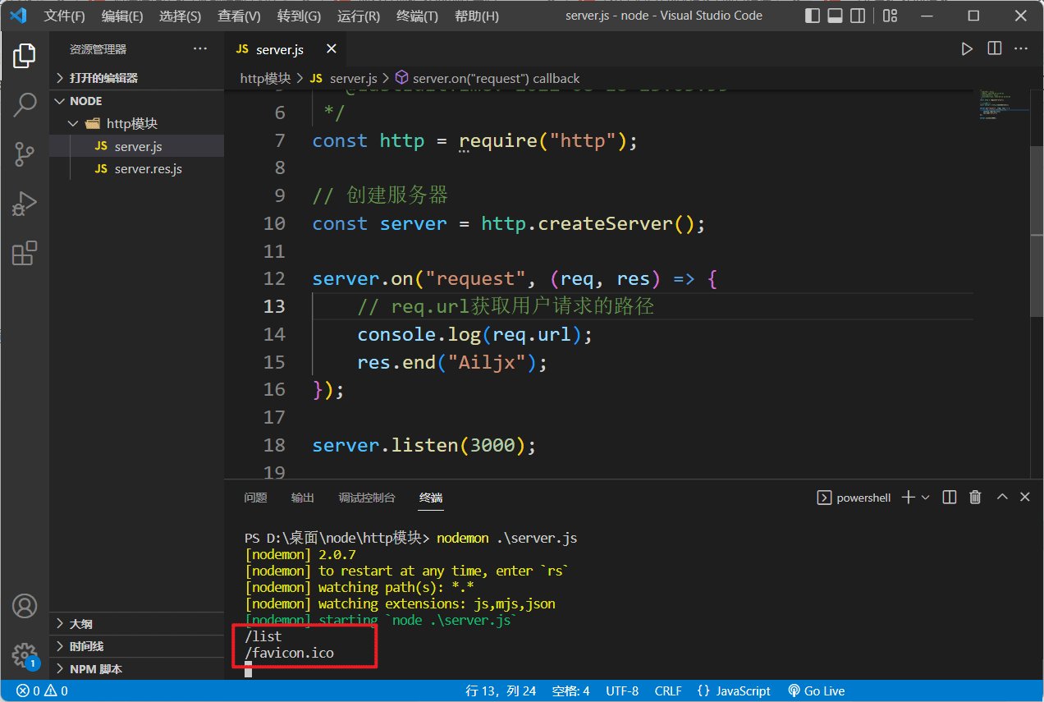Open the new terminal launch profile dropdown

coord(926,498)
